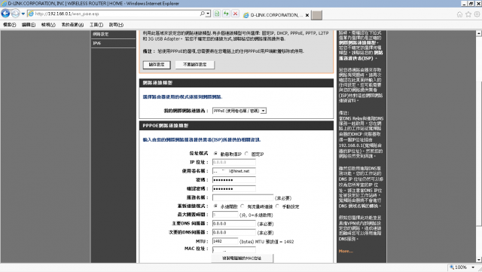Click the browser Forward arrow button
This screenshot has height=272, width=482.
(x=15, y=14)
